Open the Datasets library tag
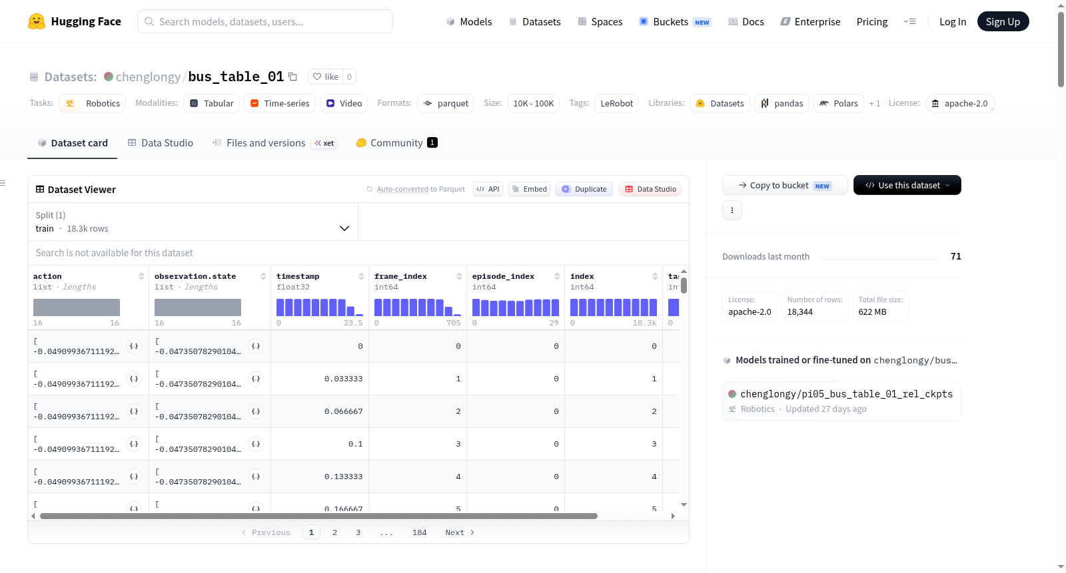1066x573 pixels. coord(720,103)
